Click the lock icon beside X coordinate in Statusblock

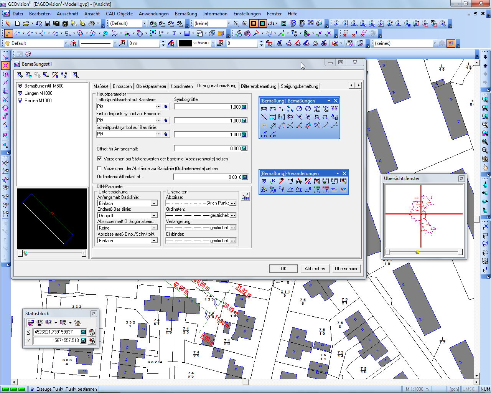tap(92, 332)
